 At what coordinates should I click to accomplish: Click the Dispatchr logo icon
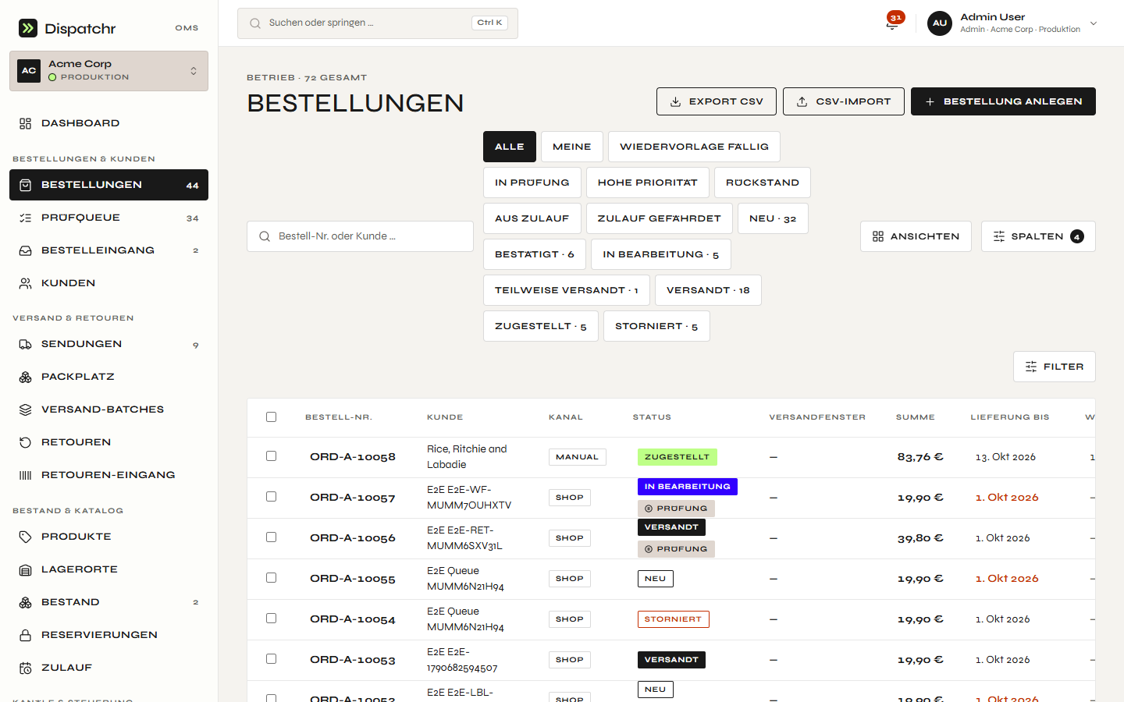click(x=28, y=28)
